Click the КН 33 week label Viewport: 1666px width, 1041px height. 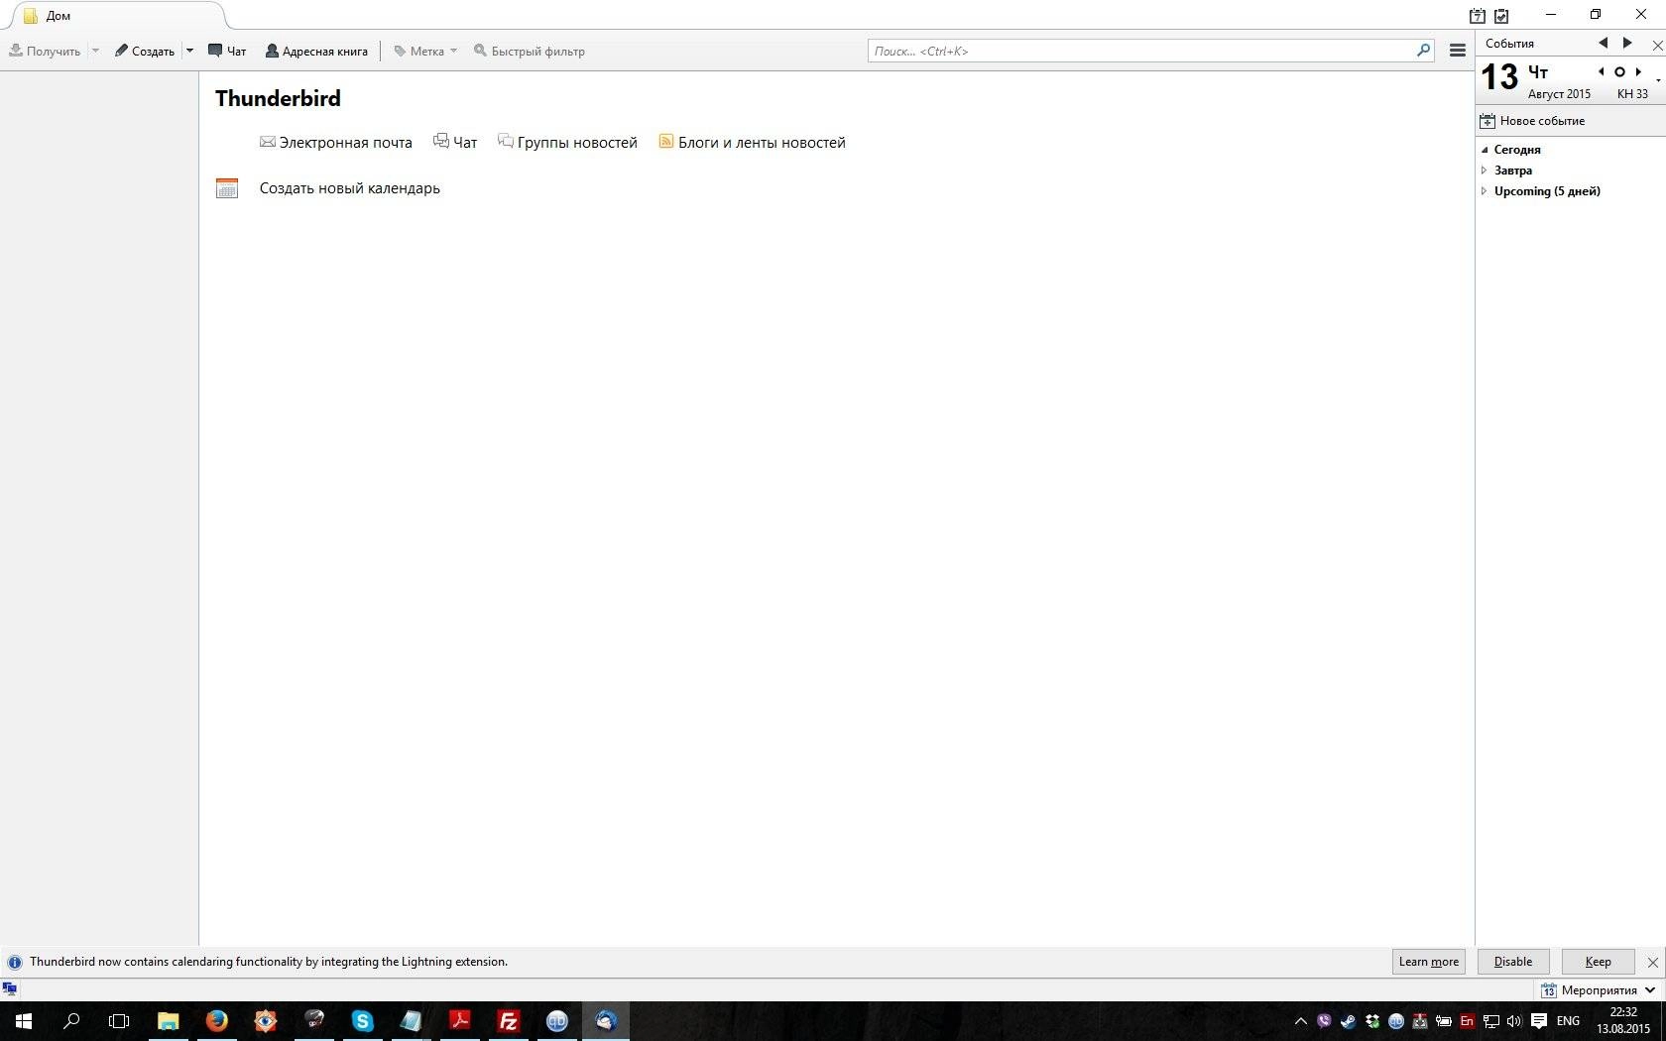coord(1632,94)
